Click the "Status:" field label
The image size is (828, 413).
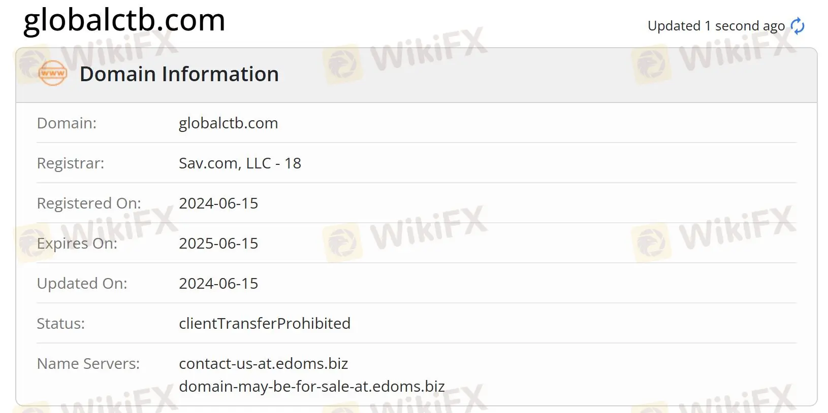pyautogui.click(x=60, y=324)
